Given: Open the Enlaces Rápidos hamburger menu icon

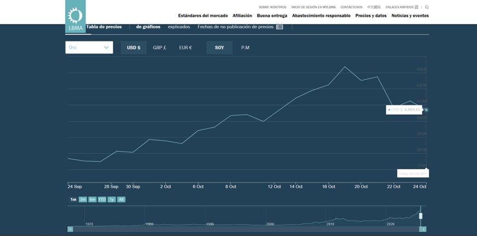Looking at the screenshot, I should [416, 7].
